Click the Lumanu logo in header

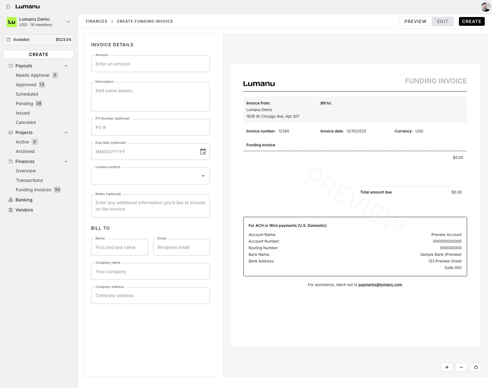27,7
